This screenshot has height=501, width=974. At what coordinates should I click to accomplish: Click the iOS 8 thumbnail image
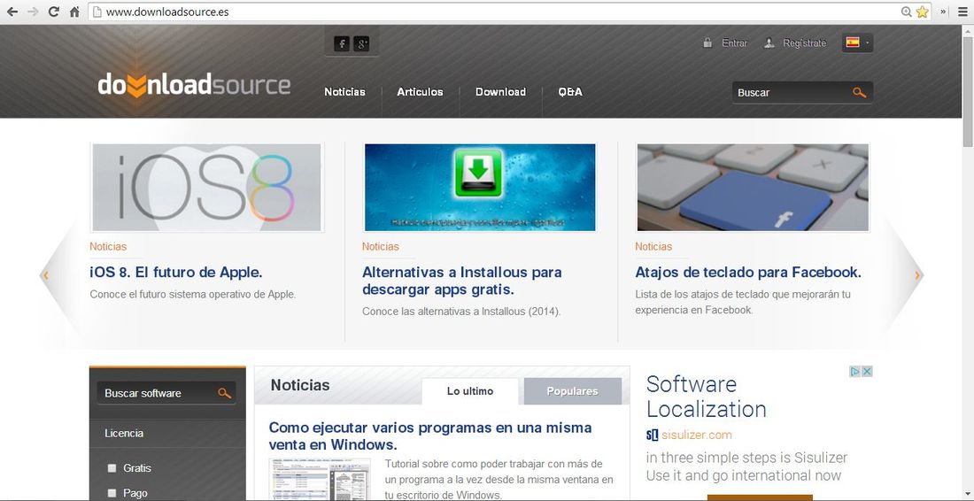click(x=207, y=188)
